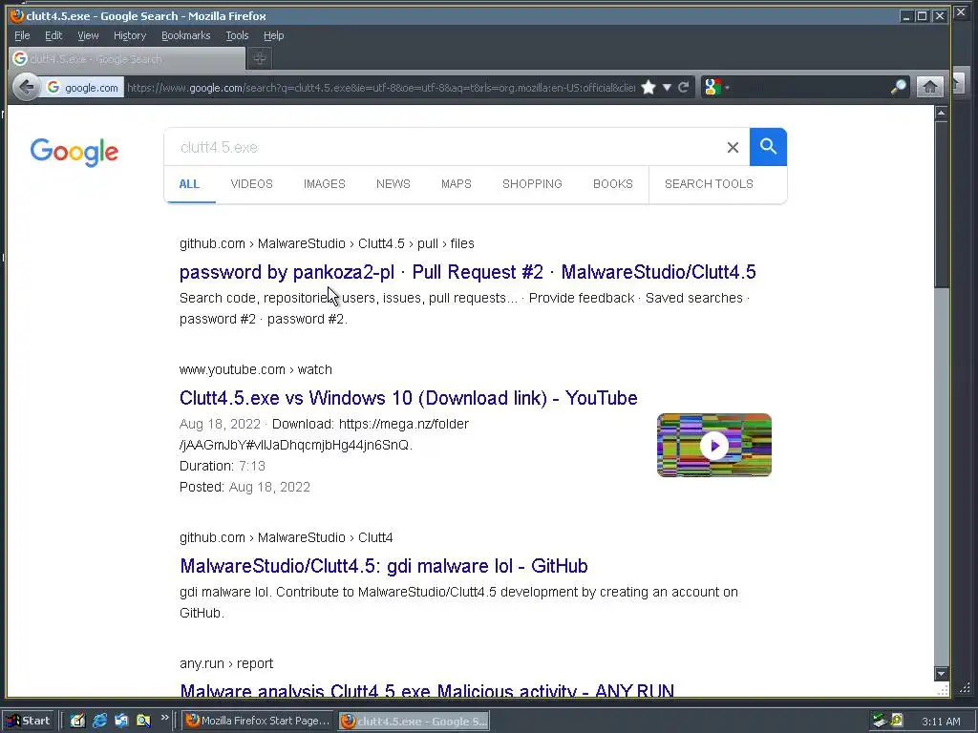This screenshot has height=733, width=978.
Task: Launch Outlook Express from quick launch
Action: pos(121,721)
